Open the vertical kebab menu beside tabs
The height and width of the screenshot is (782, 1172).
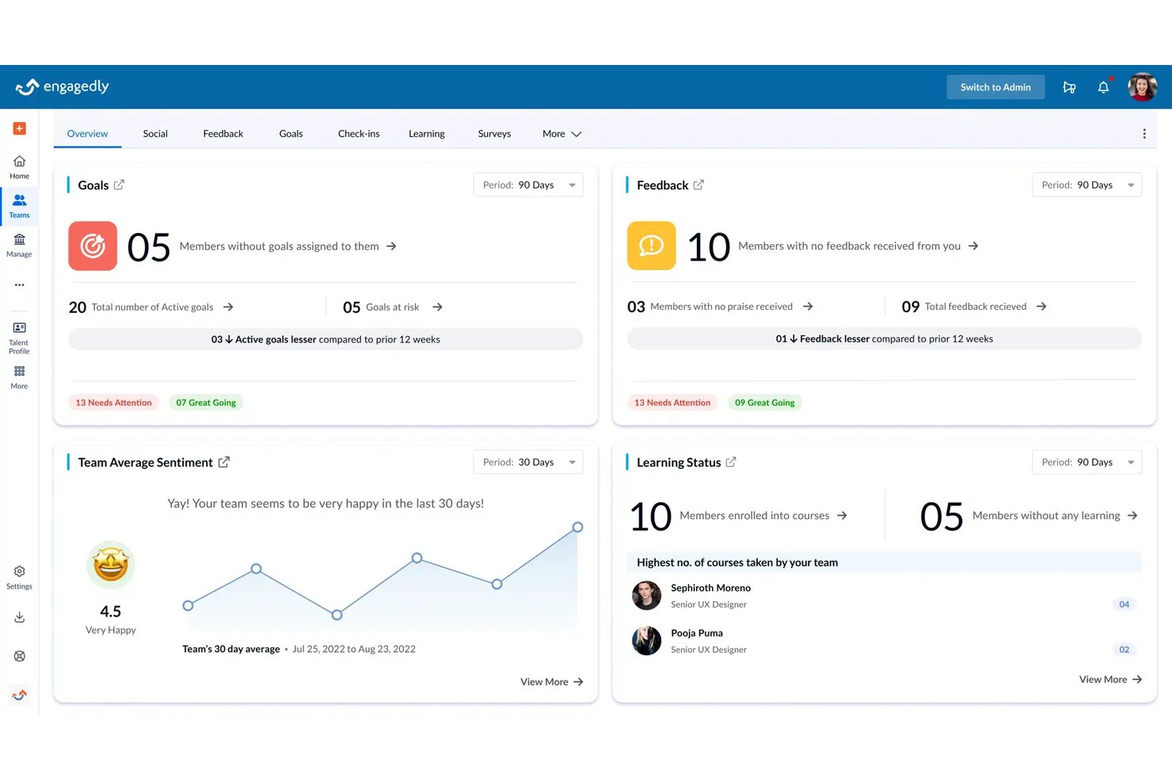coord(1143,134)
